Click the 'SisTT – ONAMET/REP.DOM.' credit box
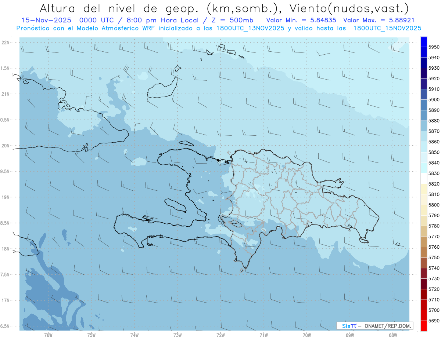 375,326
